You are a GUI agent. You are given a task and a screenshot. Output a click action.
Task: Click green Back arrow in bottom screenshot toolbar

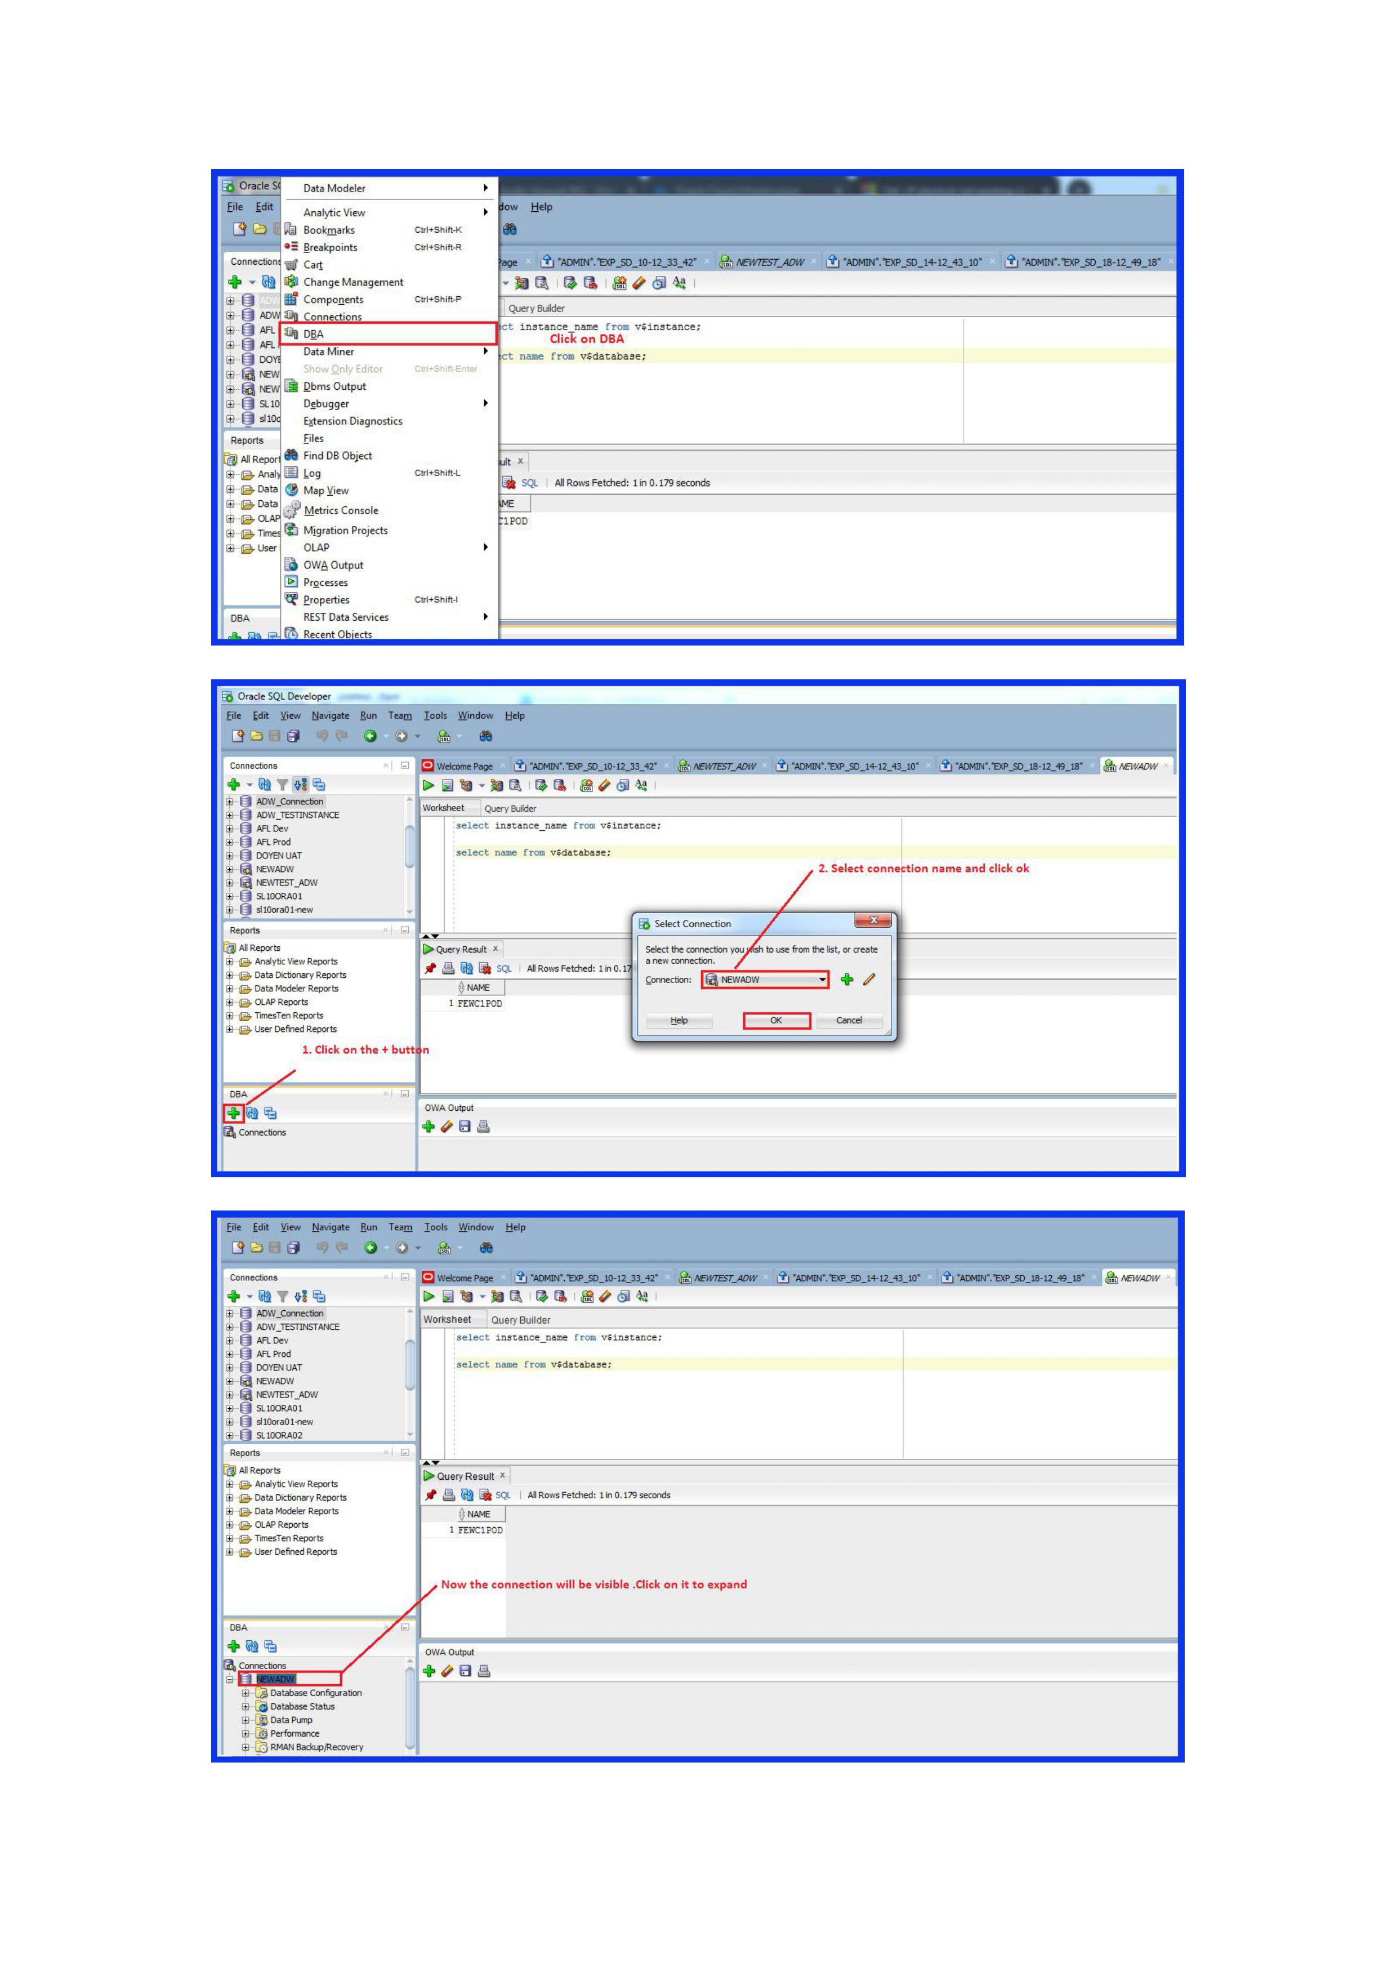point(370,1248)
